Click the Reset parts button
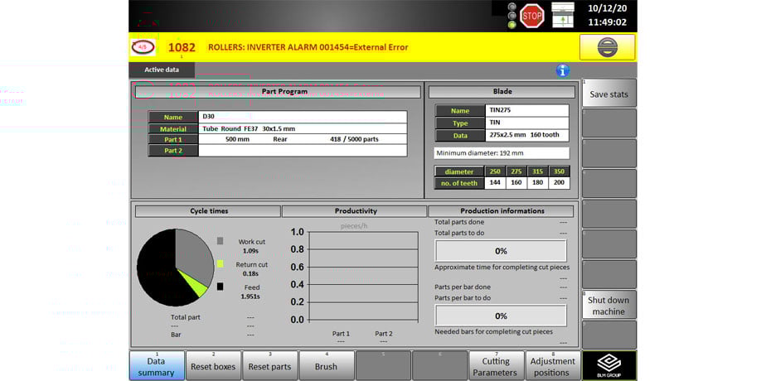The image size is (766, 381). 269,366
